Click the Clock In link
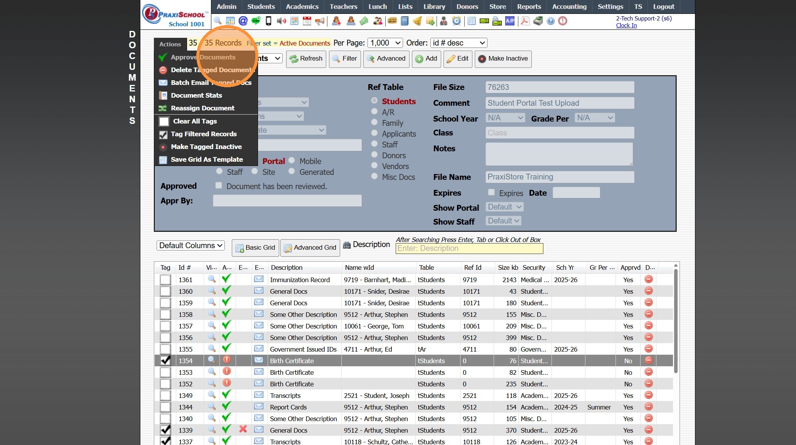This screenshot has width=796, height=445. click(x=626, y=25)
